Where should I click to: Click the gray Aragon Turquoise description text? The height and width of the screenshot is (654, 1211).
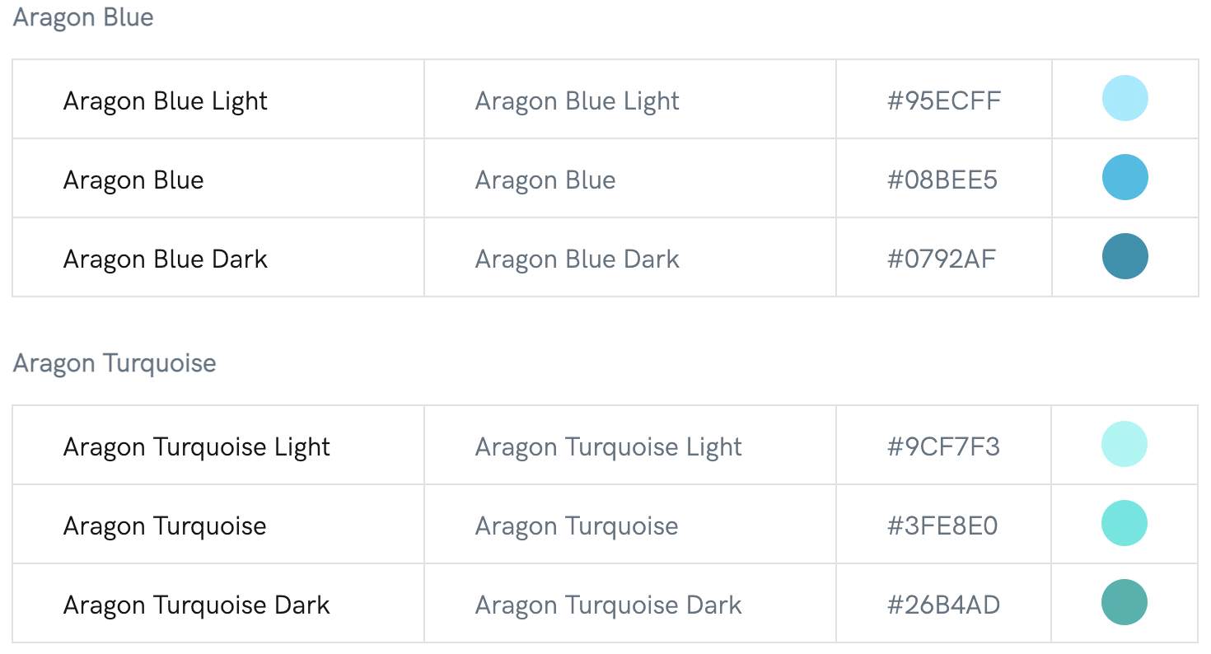[x=577, y=526]
